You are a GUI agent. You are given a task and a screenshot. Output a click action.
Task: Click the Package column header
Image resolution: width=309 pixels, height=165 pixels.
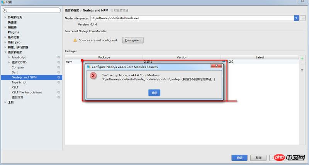(x=104, y=57)
